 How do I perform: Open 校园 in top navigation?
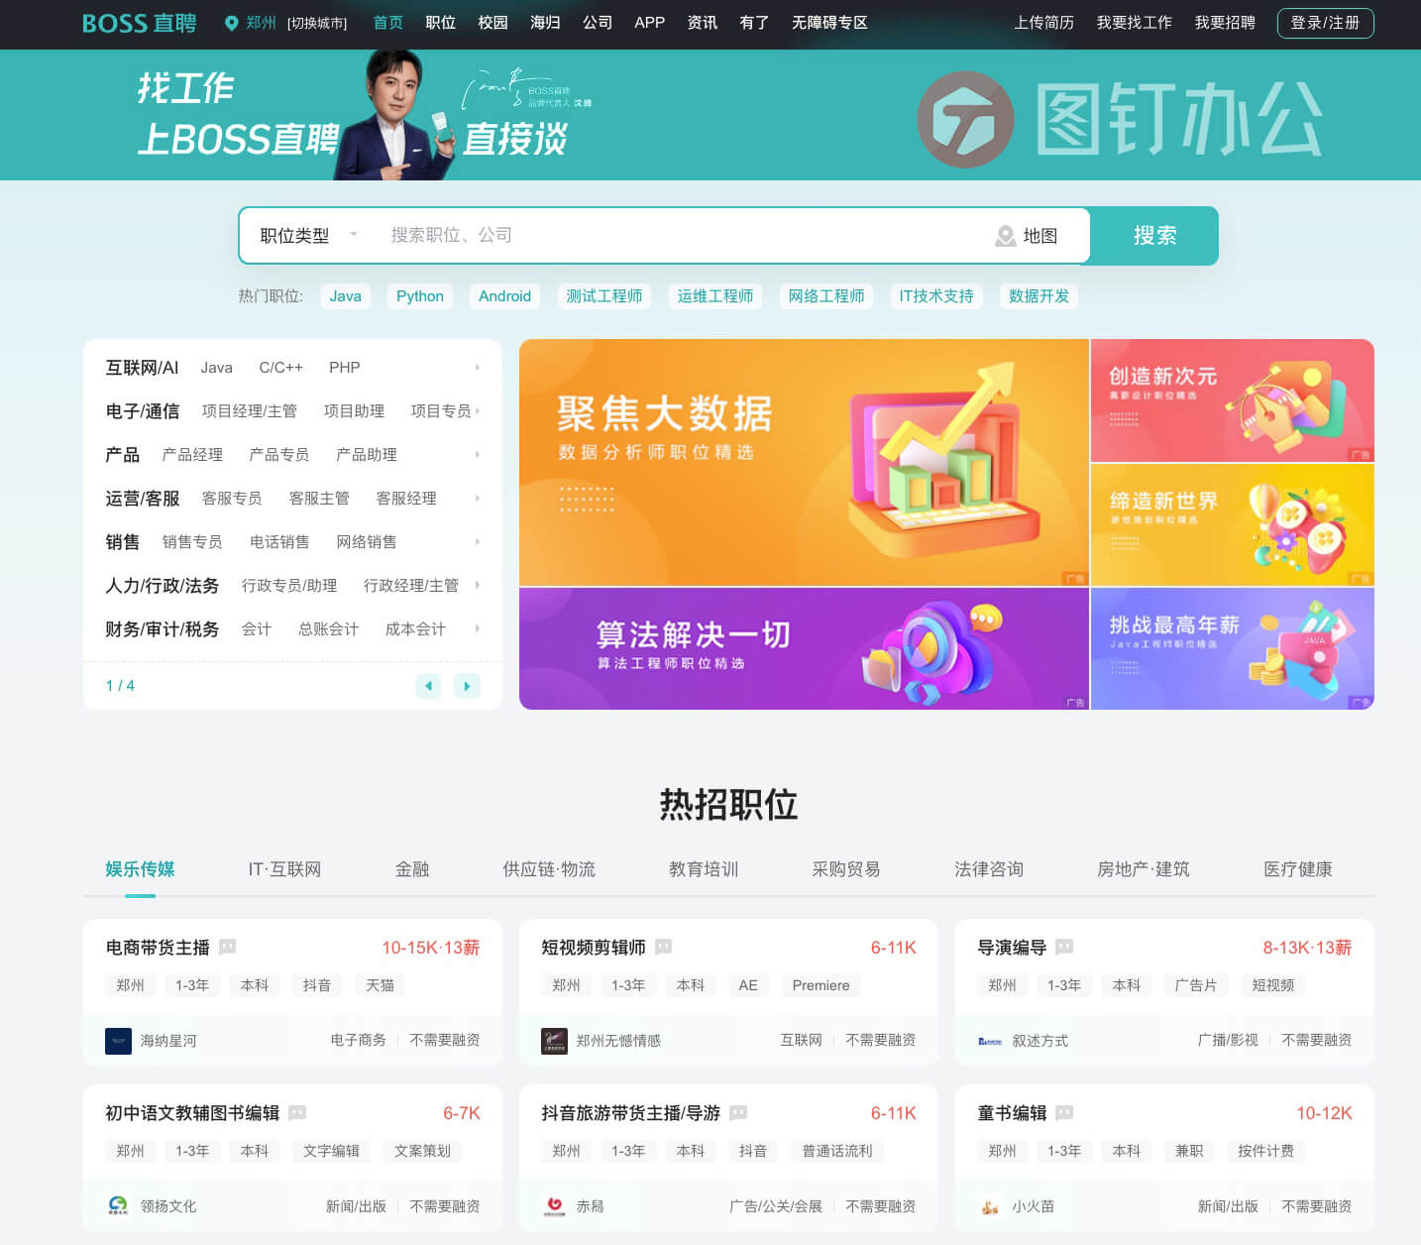[492, 22]
